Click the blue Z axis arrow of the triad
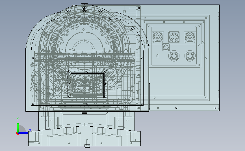The width and height of the screenshot is (245, 151). [x=24, y=133]
